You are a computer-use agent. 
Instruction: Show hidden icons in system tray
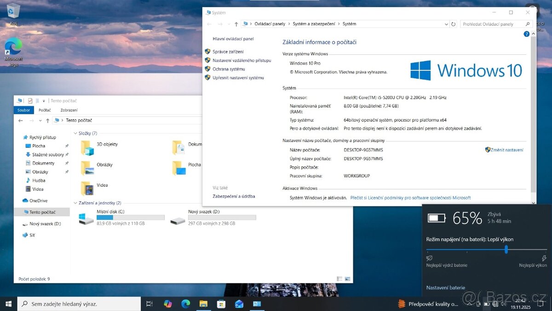(x=469, y=304)
